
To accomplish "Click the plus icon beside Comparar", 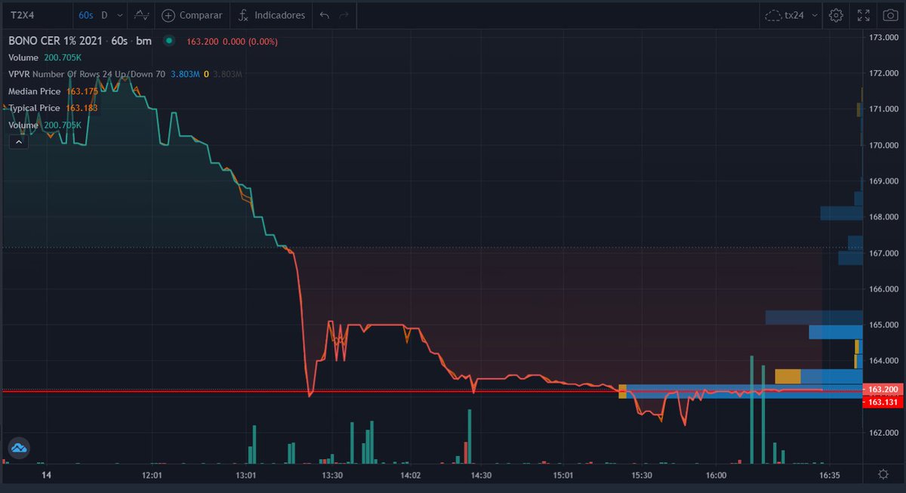I will click(168, 15).
